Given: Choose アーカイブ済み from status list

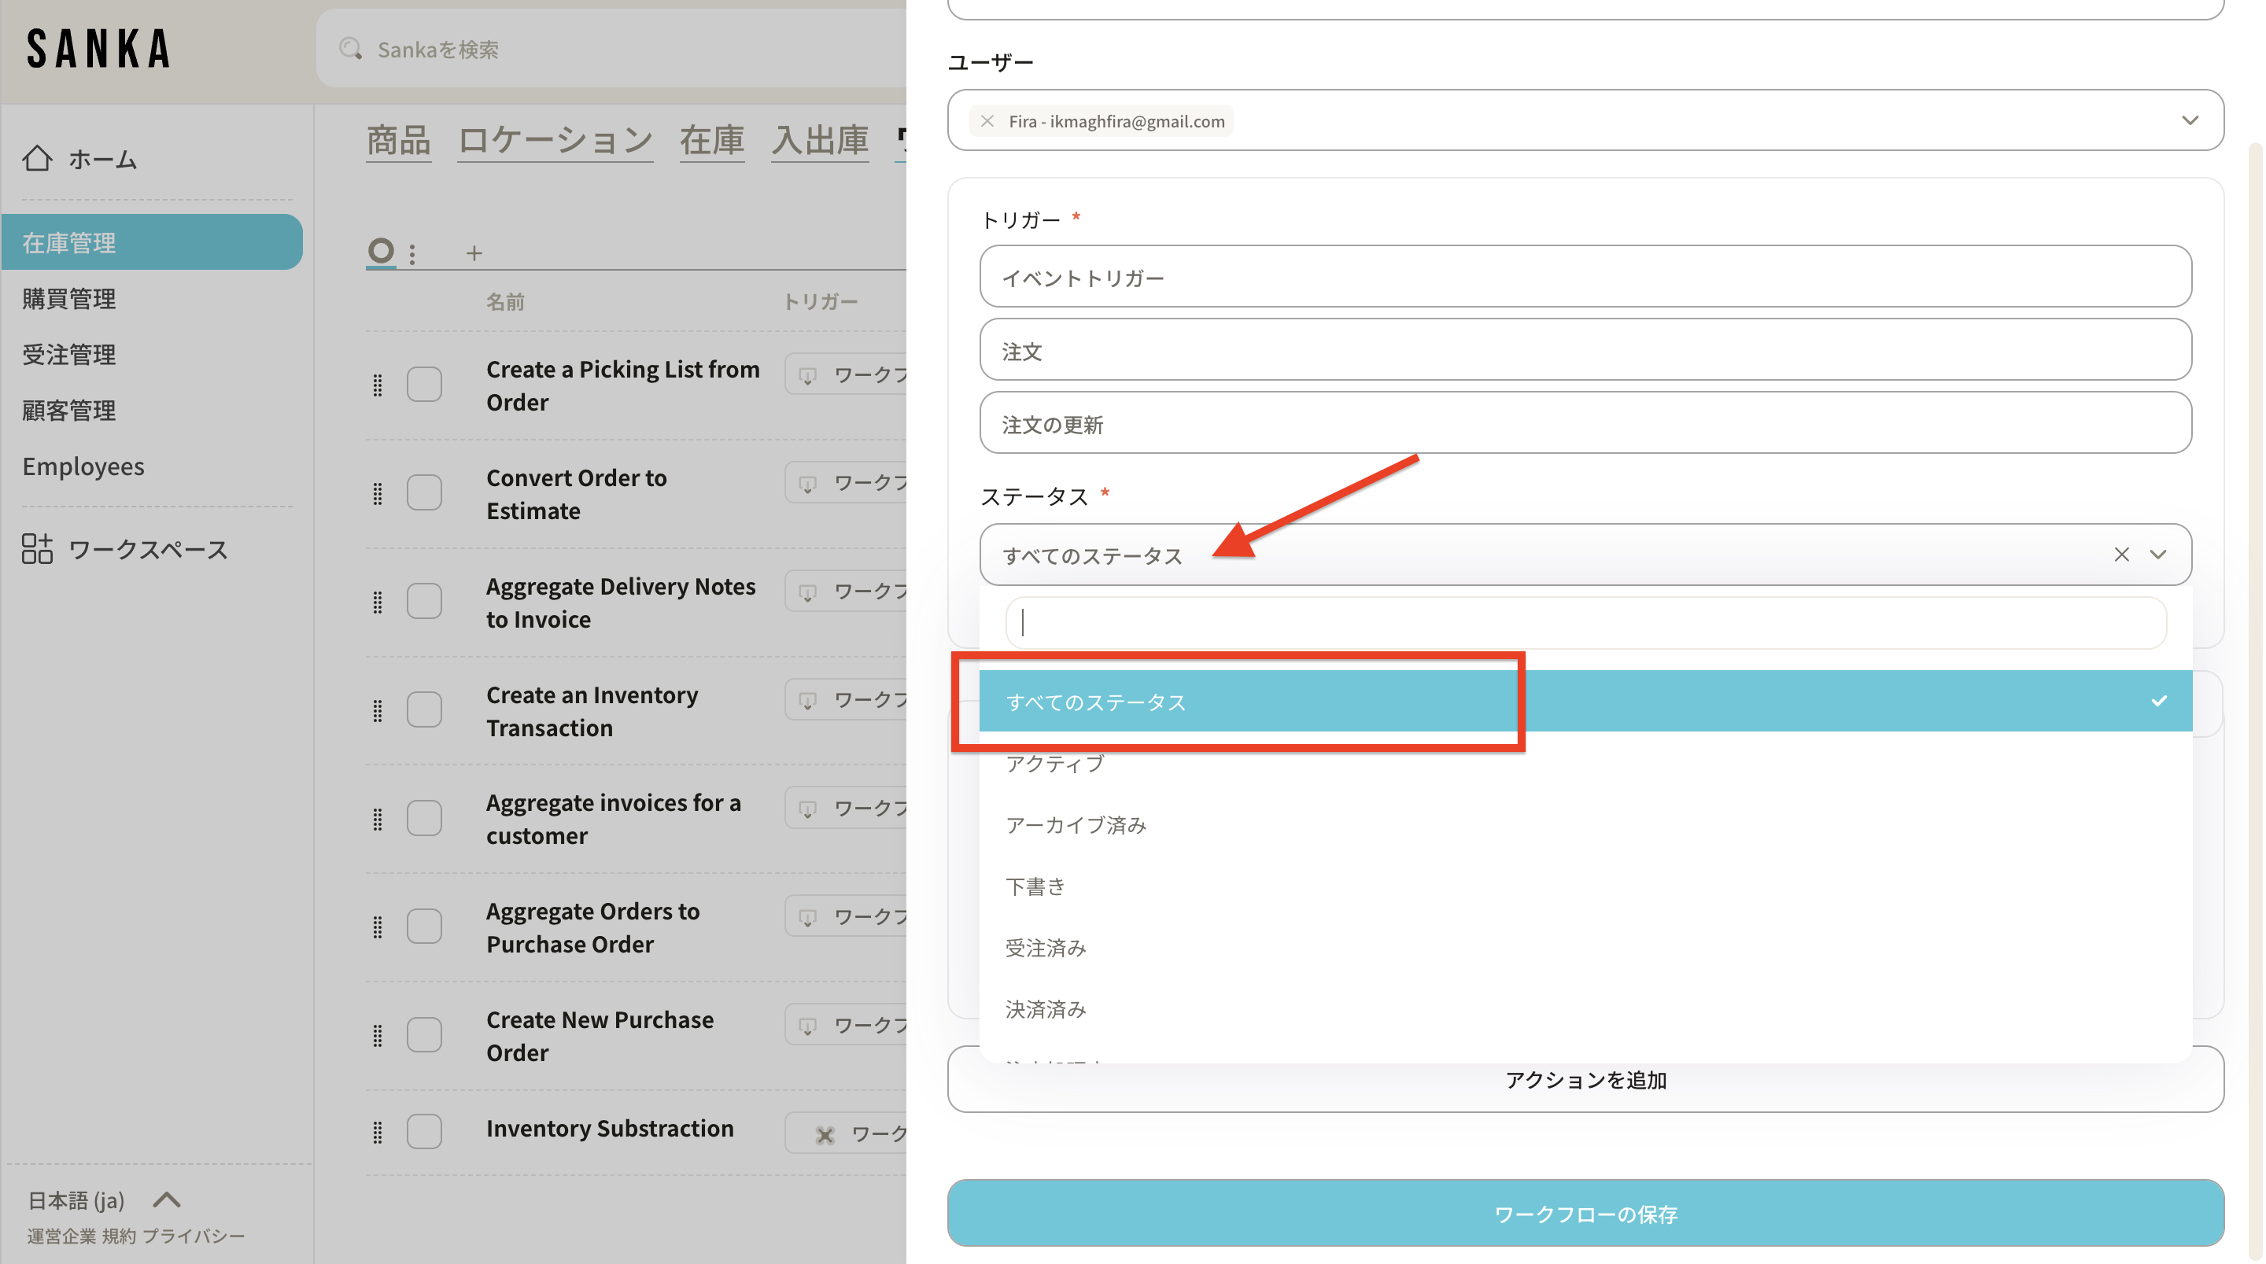Looking at the screenshot, I should (x=1076, y=825).
